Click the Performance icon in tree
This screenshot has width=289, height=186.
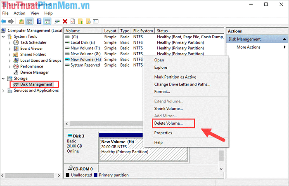tap(16, 66)
